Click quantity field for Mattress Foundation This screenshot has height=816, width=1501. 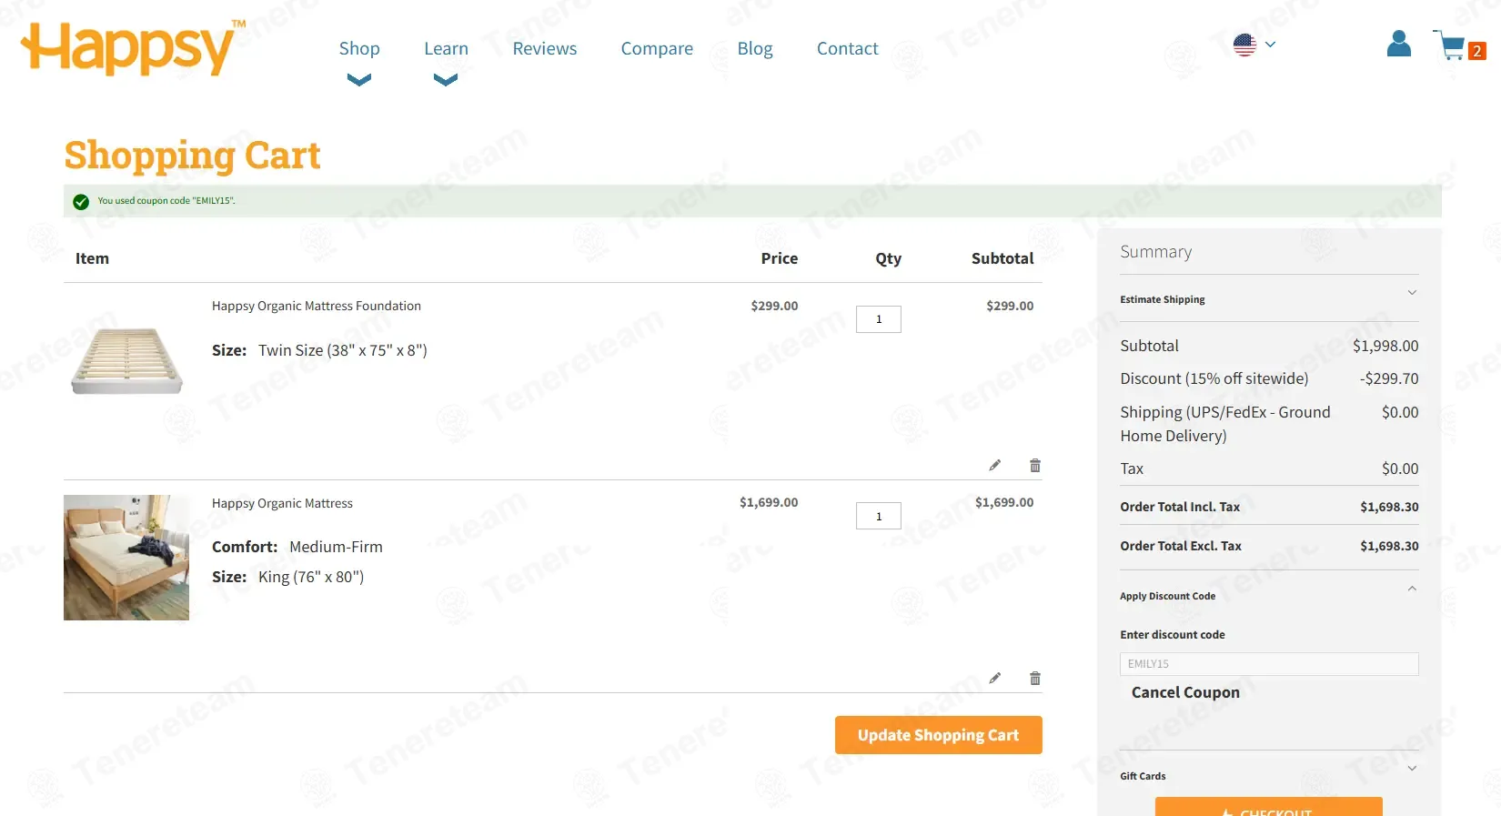[x=878, y=319]
